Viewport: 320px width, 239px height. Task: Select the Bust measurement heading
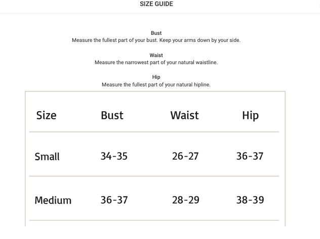click(x=156, y=33)
